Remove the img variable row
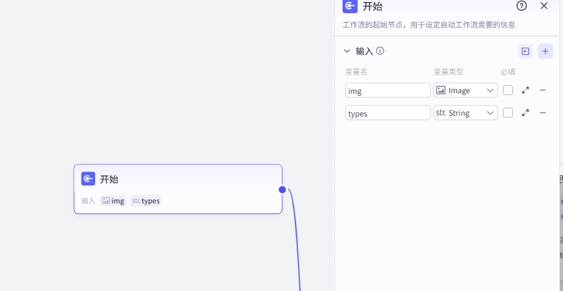The height and width of the screenshot is (291, 563). (x=542, y=90)
